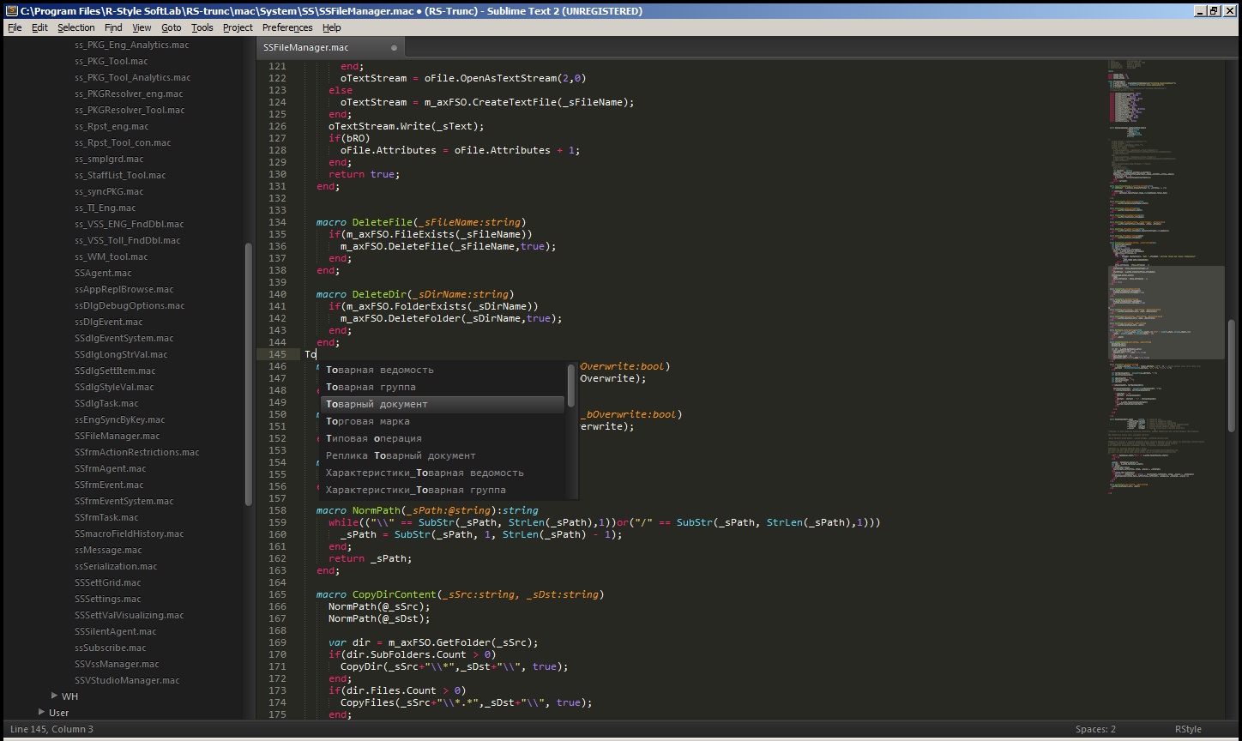Open ssSerialization.mac in sidebar
The height and width of the screenshot is (741, 1242).
(x=116, y=566)
